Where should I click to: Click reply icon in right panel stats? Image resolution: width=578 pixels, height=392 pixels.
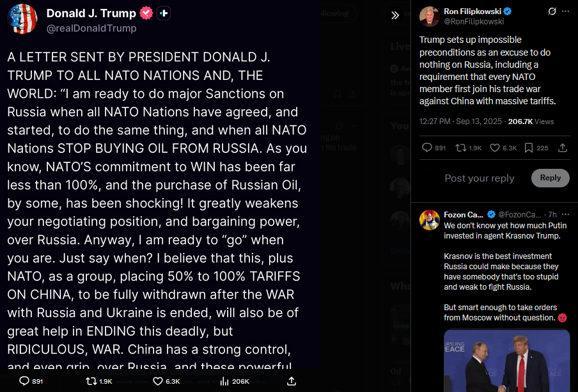click(x=427, y=148)
